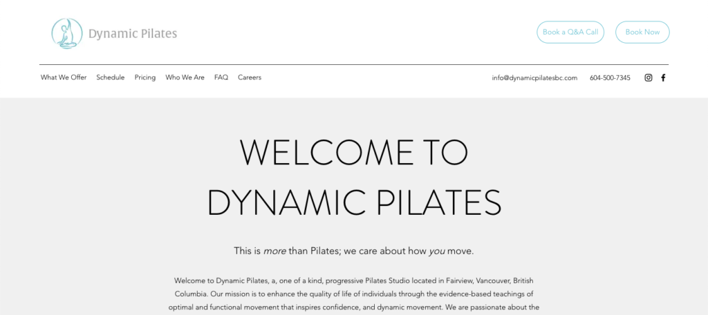Click the Dynamic Pilates logo icon
The image size is (708, 315).
point(67,33)
